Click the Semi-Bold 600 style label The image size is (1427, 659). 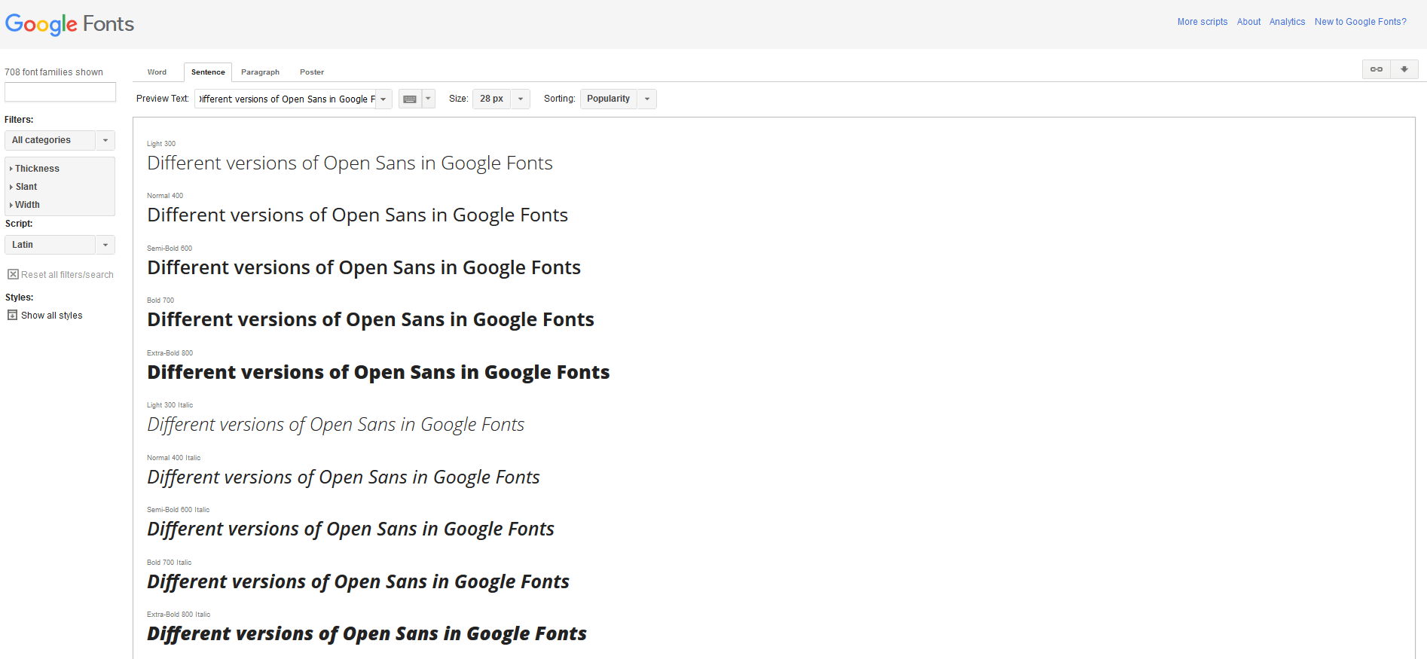click(170, 249)
